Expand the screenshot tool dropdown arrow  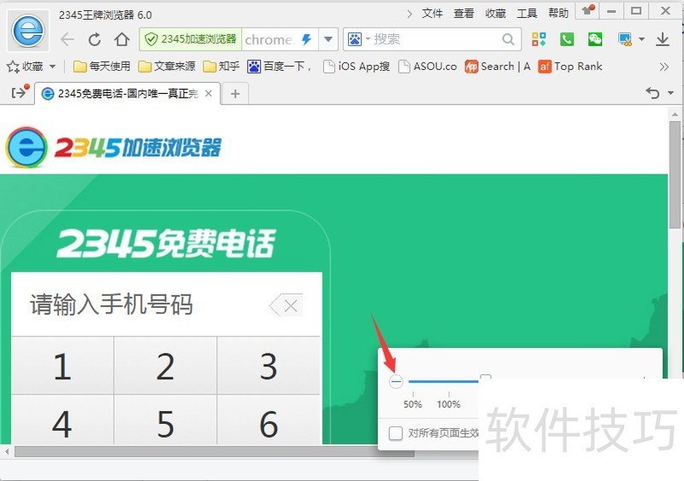pos(642,39)
